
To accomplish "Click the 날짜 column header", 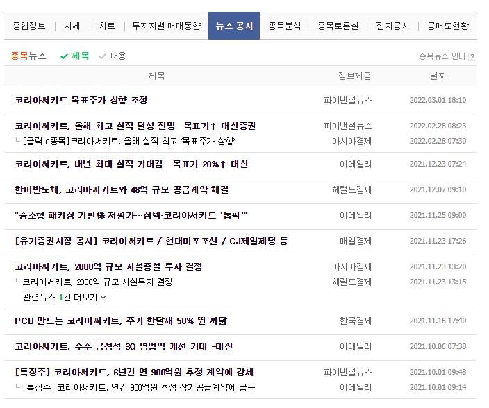I will (438, 76).
